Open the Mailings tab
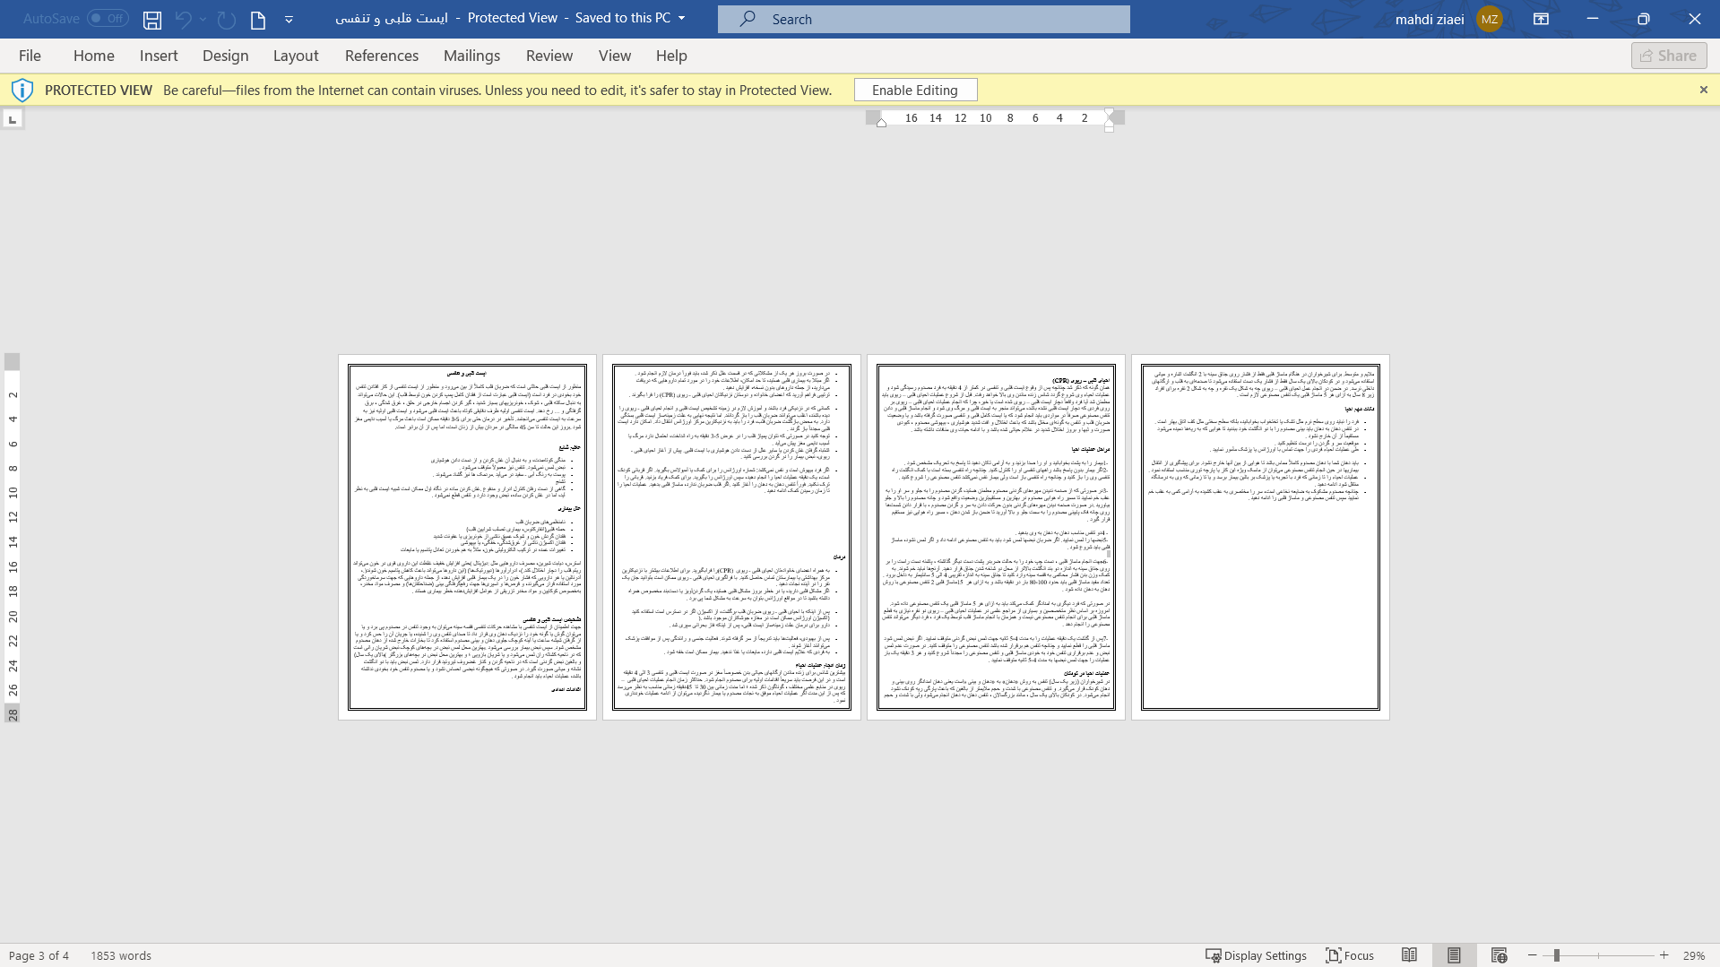Viewport: 1720px width, 967px height. click(471, 56)
